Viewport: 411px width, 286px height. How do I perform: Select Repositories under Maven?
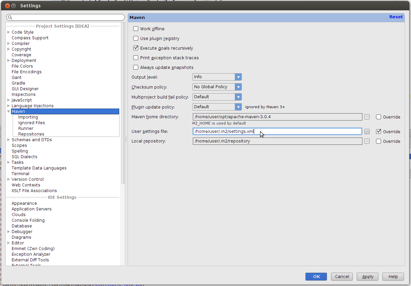[x=31, y=134]
